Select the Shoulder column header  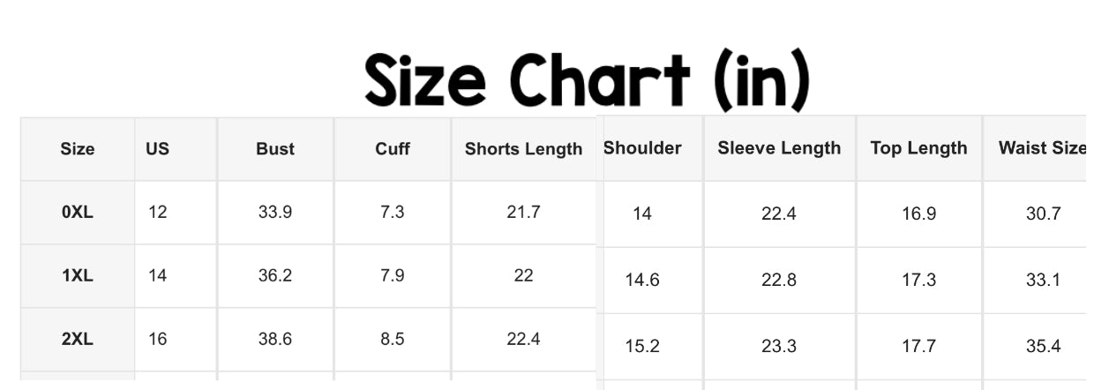tap(642, 147)
